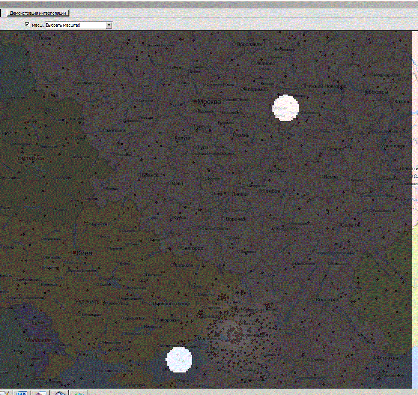The image size is (418, 395).
Task: Click the Ярославль city label
Action: click(249, 44)
